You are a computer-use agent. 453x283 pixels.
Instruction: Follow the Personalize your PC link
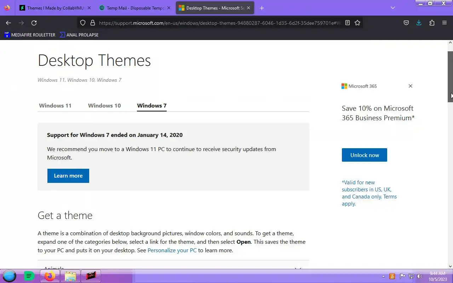click(172, 250)
